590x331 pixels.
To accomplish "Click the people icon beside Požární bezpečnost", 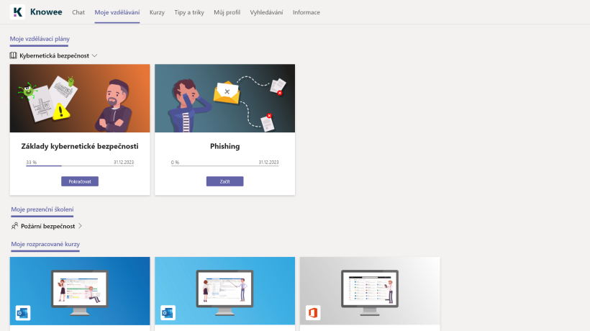I will tap(14, 226).
